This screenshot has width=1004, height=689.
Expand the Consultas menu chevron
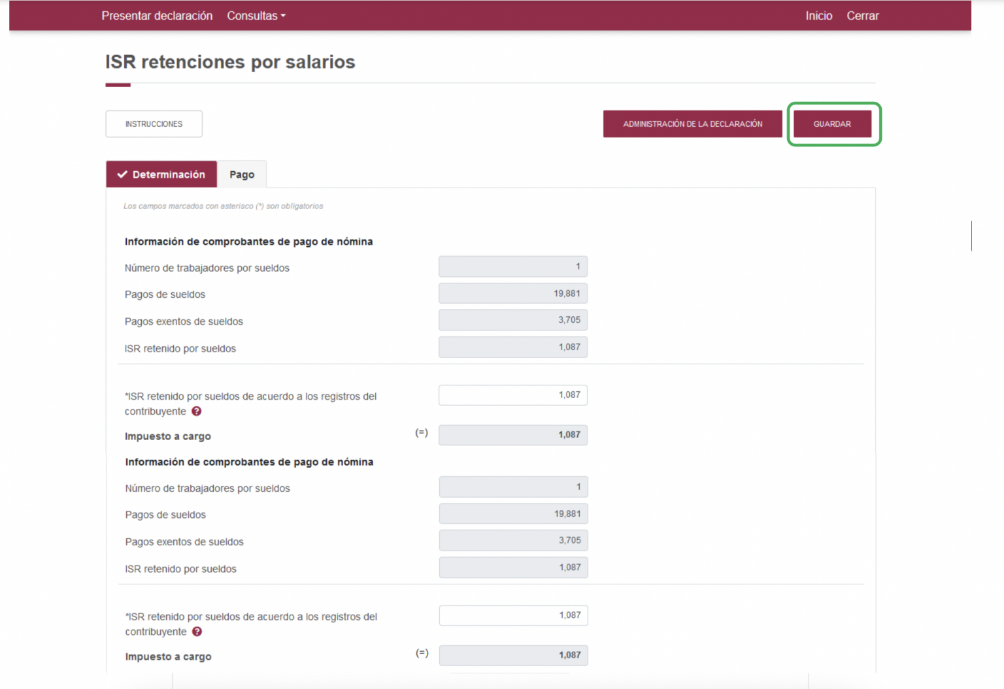283,16
